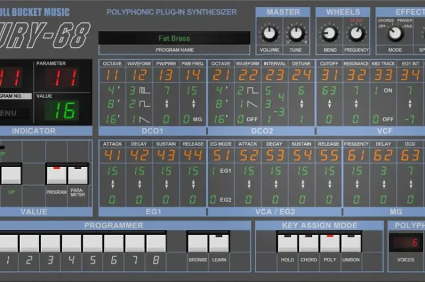Click the EG1 Decay value arrows
This screenshot has height=282, width=425.
click(x=139, y=184)
